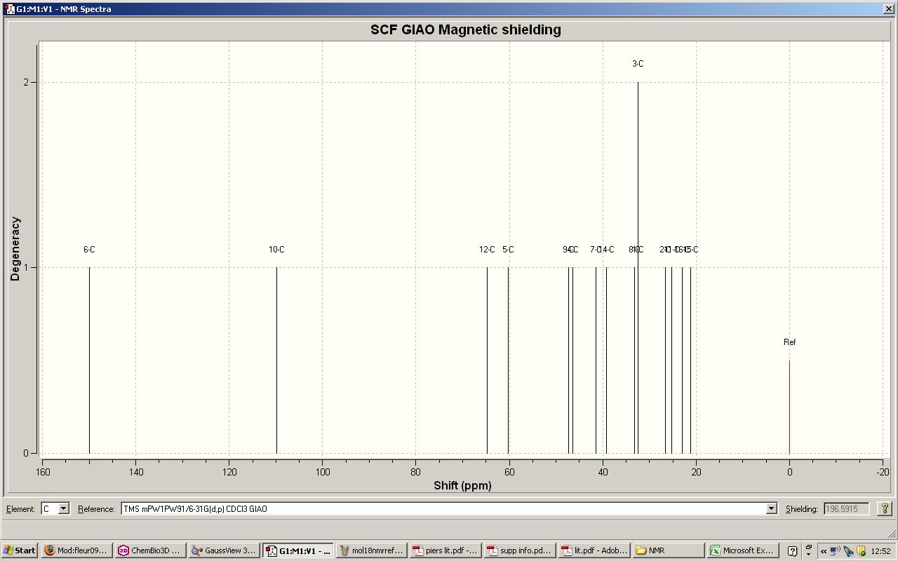898x561 pixels.
Task: Click the system clock showing 12:52
Action: click(x=880, y=551)
